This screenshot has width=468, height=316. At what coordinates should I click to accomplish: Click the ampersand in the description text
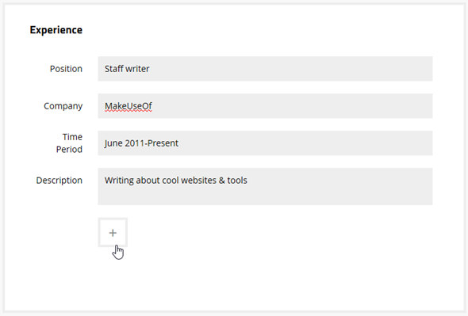[222, 181]
